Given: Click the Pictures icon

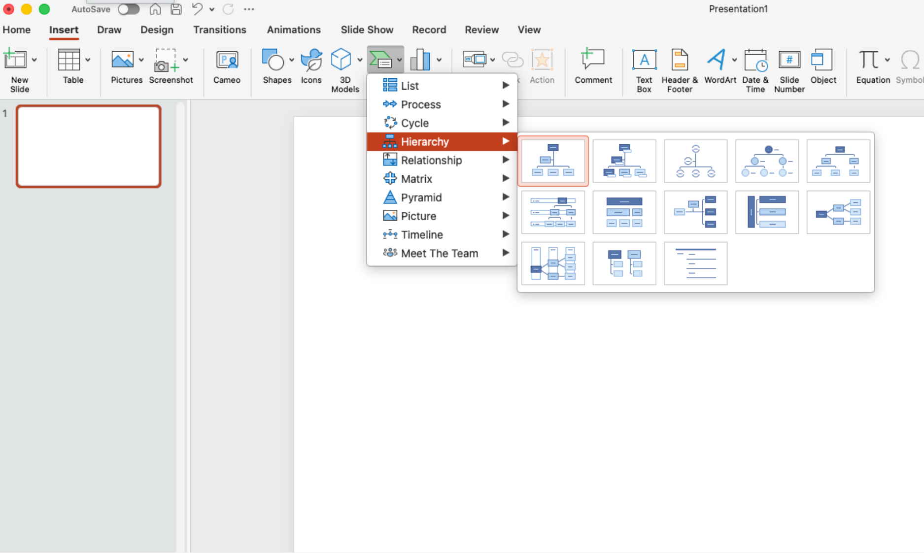Looking at the screenshot, I should (122, 60).
